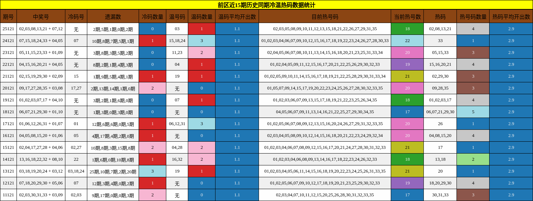The image size is (533, 201).
Task: Click the 温码平均开出数 column header
Action: pyautogui.click(x=237, y=17)
